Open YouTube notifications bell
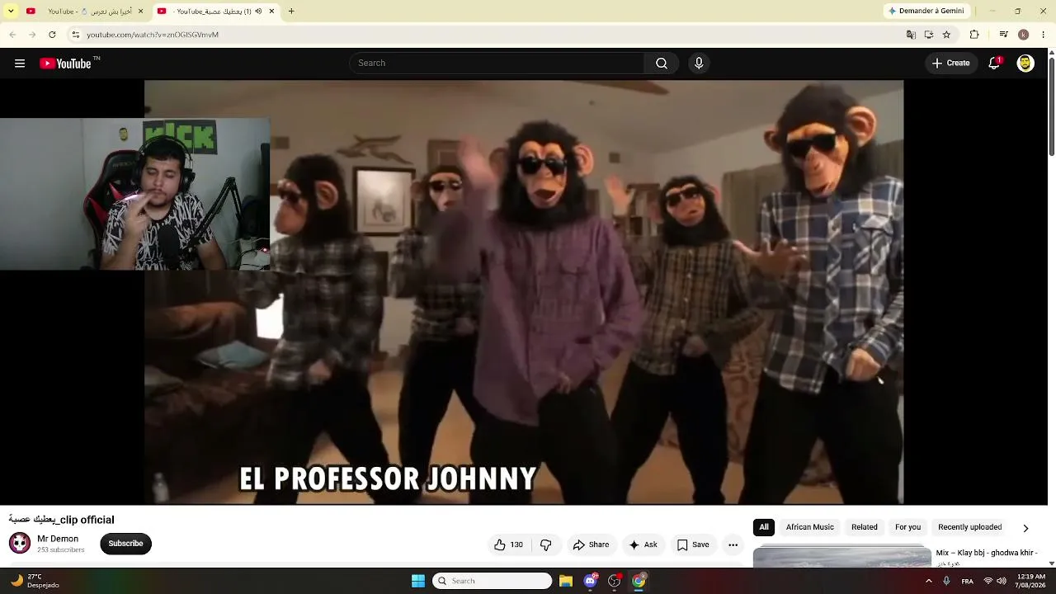 click(994, 64)
